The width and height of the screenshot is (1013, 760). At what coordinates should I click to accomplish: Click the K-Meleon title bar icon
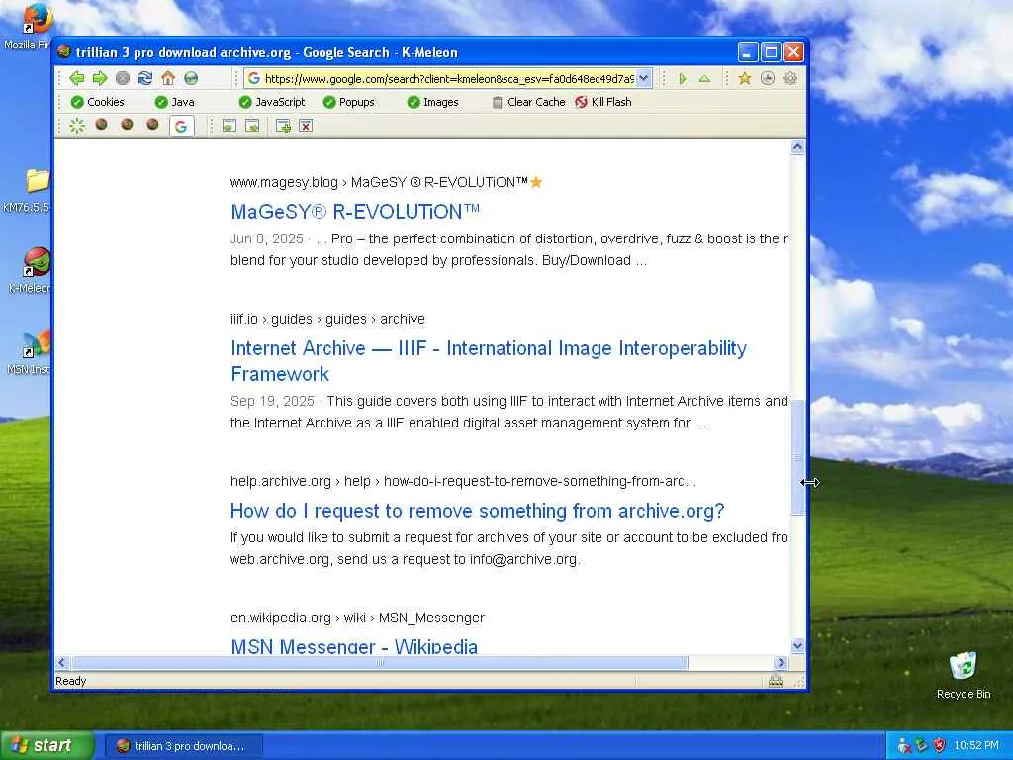[63, 51]
